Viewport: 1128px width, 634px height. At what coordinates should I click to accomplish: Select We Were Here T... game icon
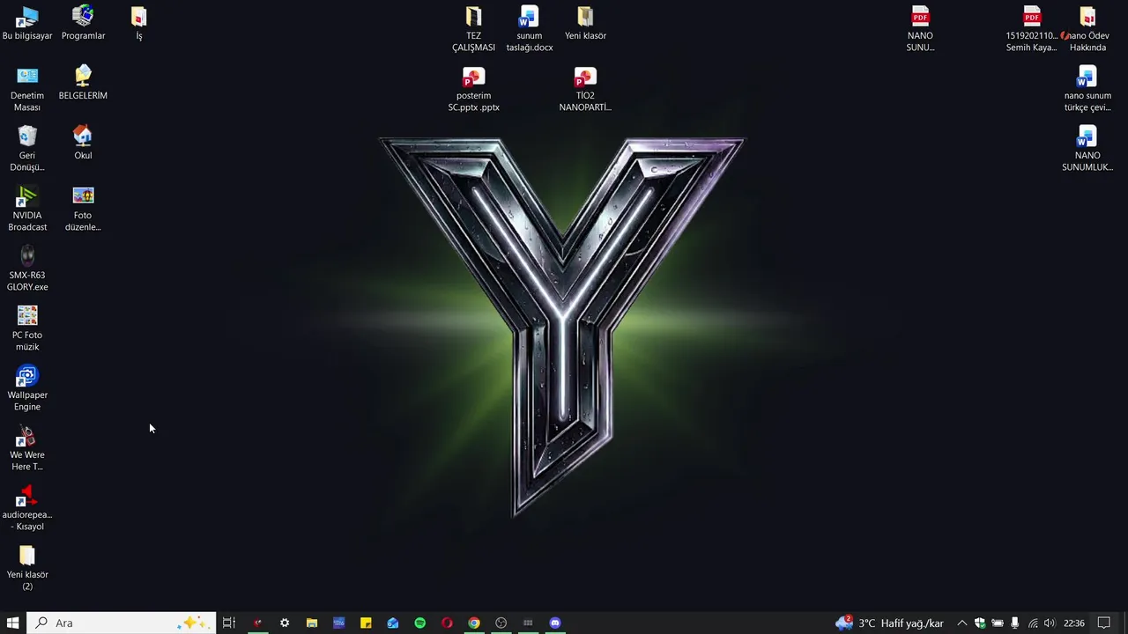click(27, 448)
